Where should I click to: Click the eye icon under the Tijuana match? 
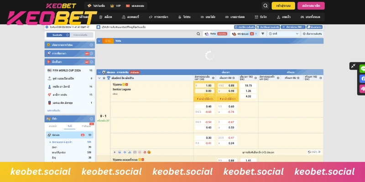click(x=125, y=152)
